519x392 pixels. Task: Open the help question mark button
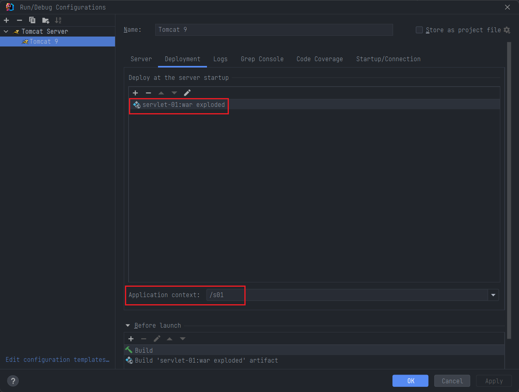13,380
